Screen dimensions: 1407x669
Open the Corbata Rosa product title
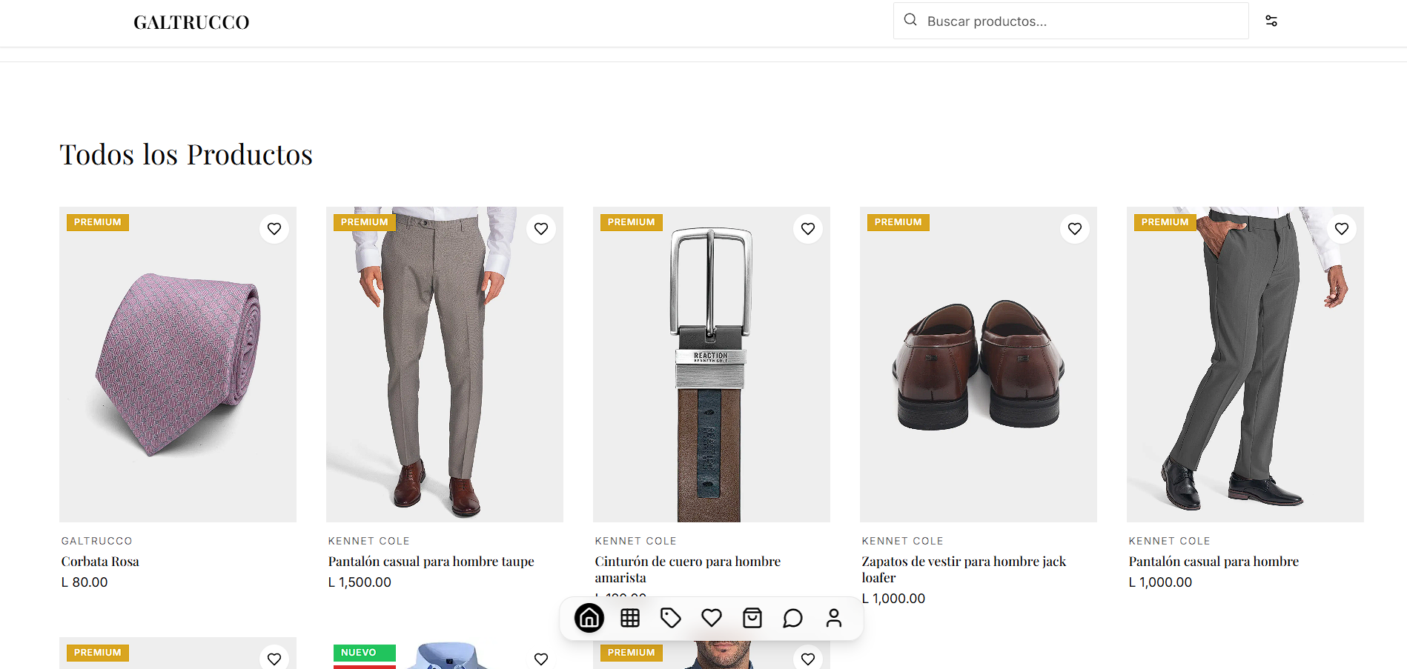click(x=100, y=562)
